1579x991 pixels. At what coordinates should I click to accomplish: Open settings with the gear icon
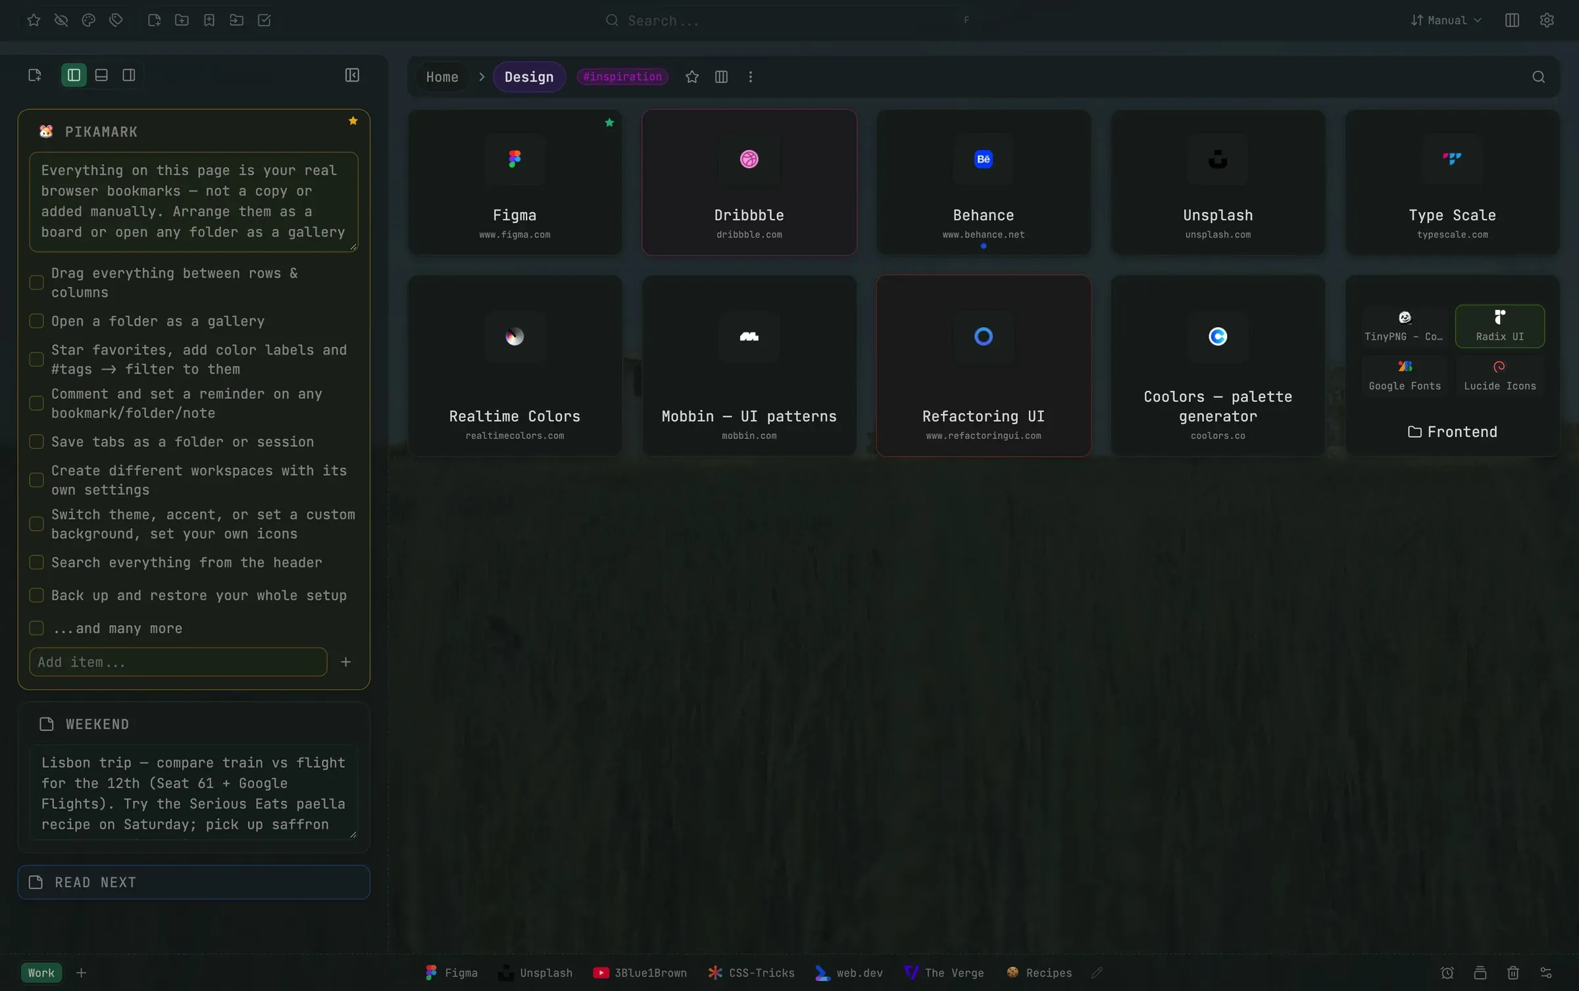(1547, 20)
